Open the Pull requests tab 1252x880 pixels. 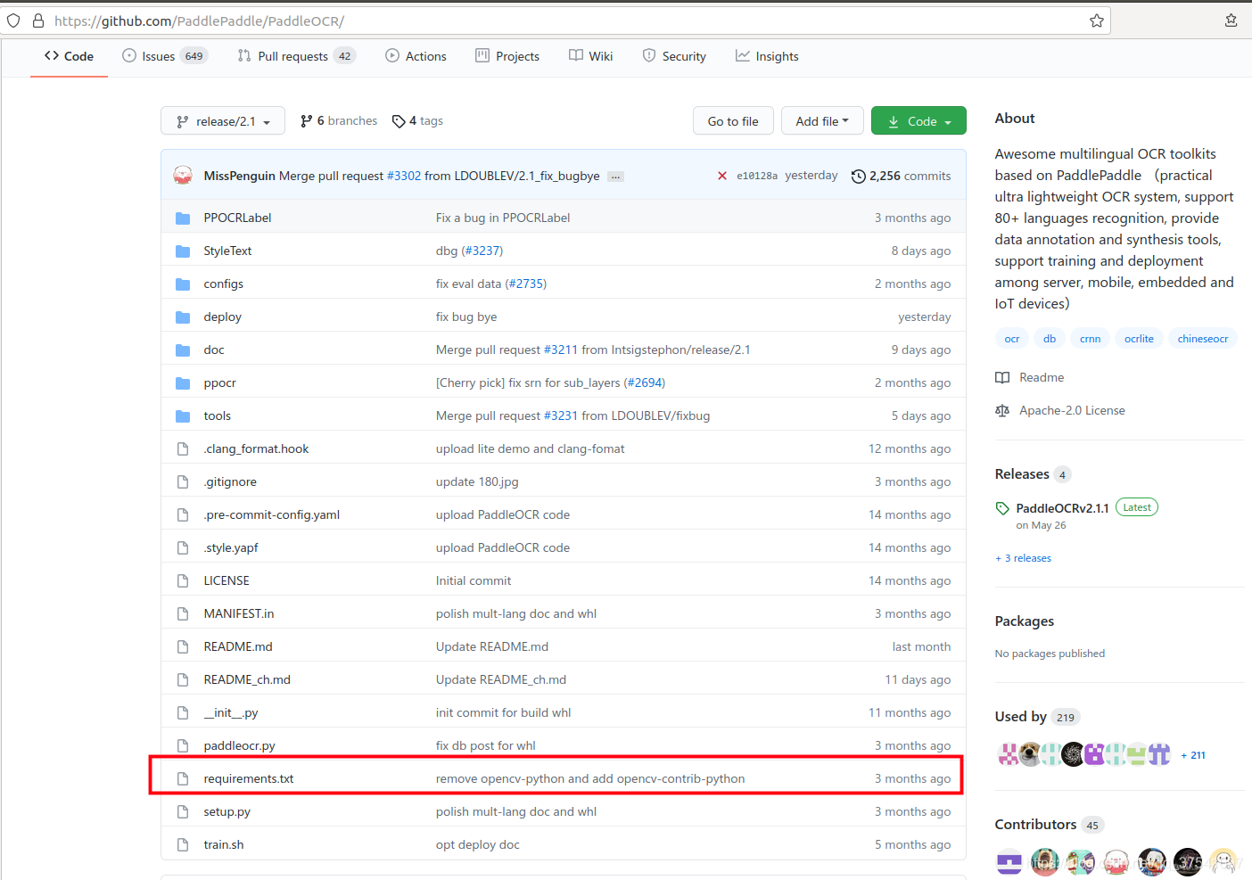pos(297,56)
